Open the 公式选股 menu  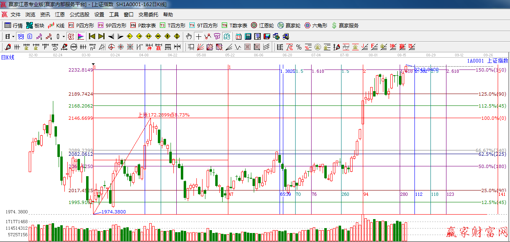pyautogui.click(x=79, y=15)
